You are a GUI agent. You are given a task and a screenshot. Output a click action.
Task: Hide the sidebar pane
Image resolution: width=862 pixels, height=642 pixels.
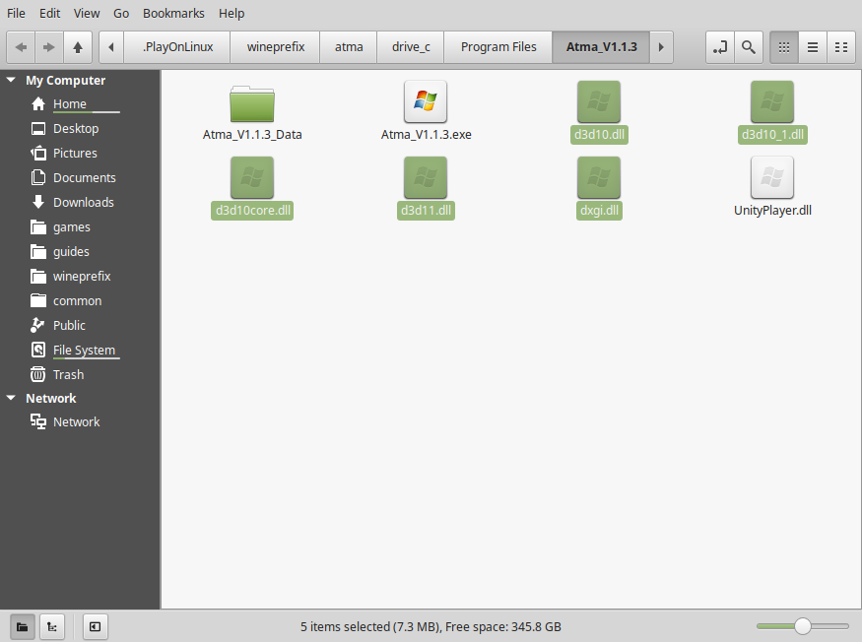pyautogui.click(x=96, y=626)
